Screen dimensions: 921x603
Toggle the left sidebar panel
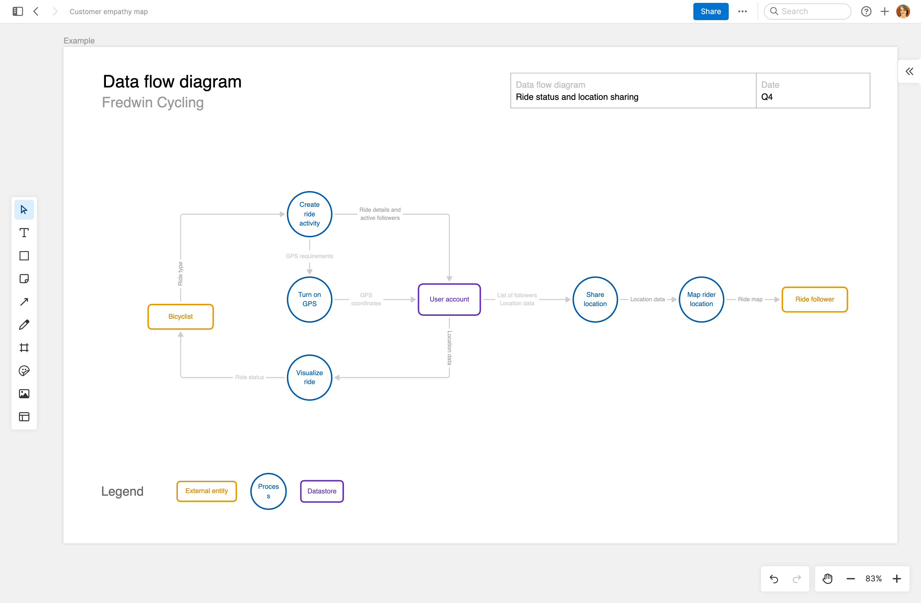pyautogui.click(x=18, y=11)
